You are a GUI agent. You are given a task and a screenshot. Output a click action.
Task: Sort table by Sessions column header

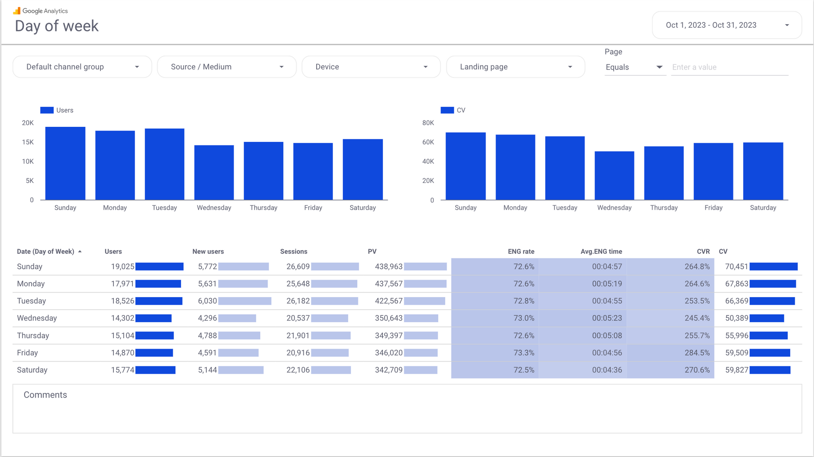(x=294, y=252)
